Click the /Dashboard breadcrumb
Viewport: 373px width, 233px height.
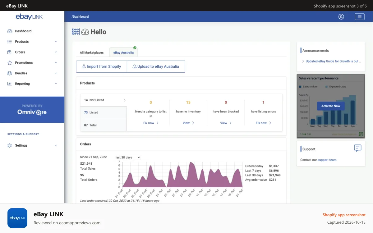(x=80, y=17)
